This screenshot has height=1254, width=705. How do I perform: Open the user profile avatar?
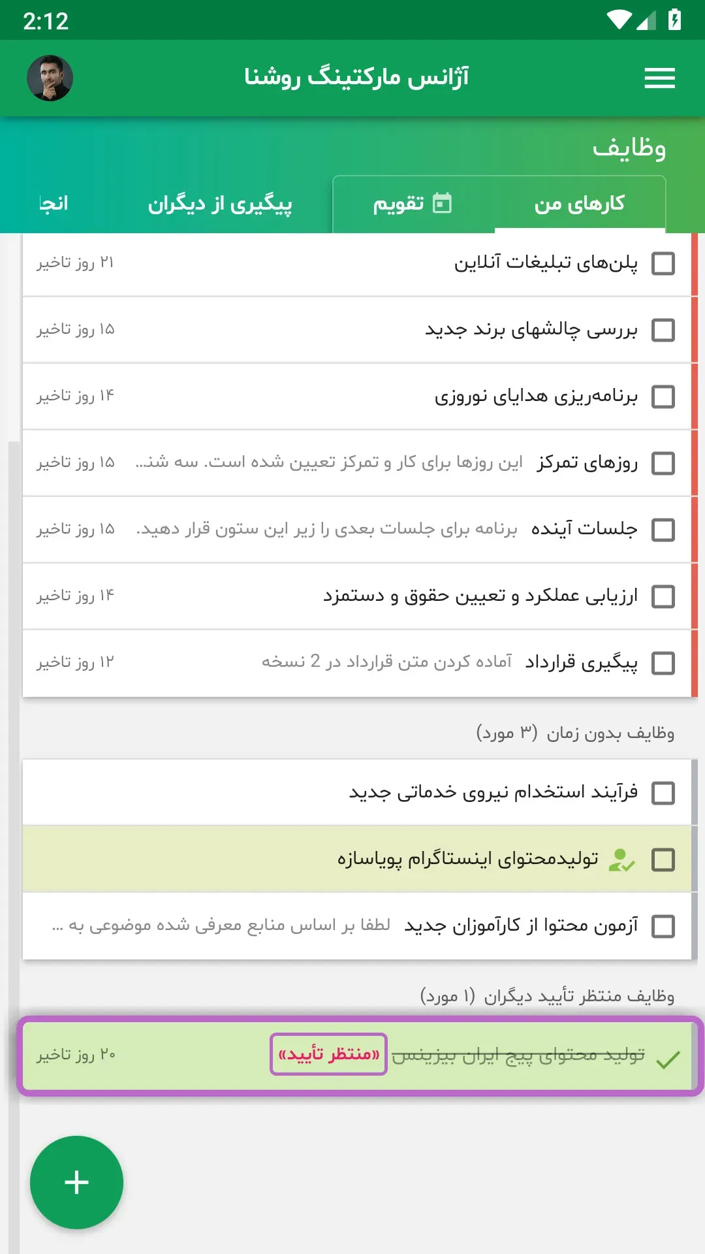tap(50, 78)
